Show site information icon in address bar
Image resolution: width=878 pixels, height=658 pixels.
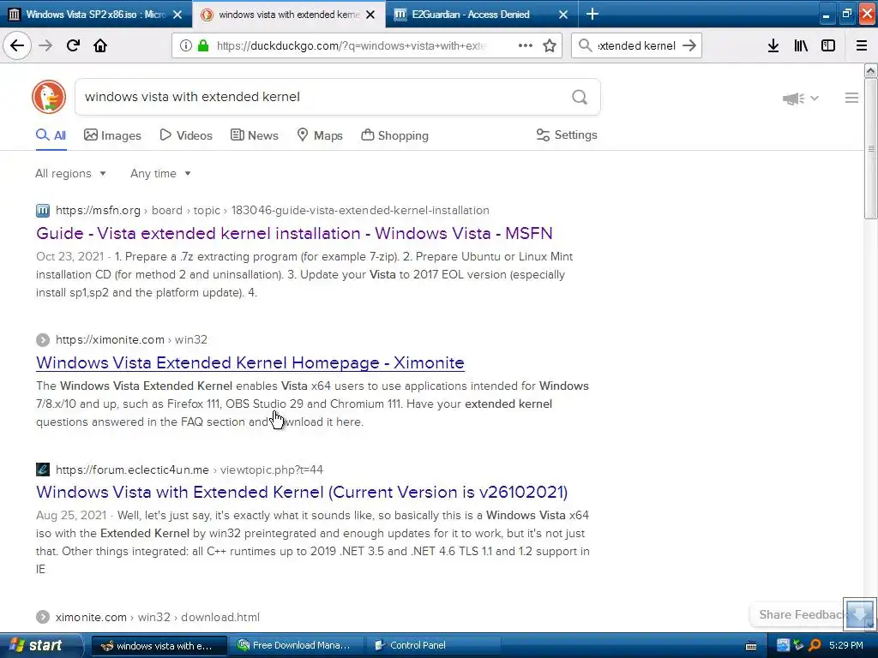(x=185, y=45)
